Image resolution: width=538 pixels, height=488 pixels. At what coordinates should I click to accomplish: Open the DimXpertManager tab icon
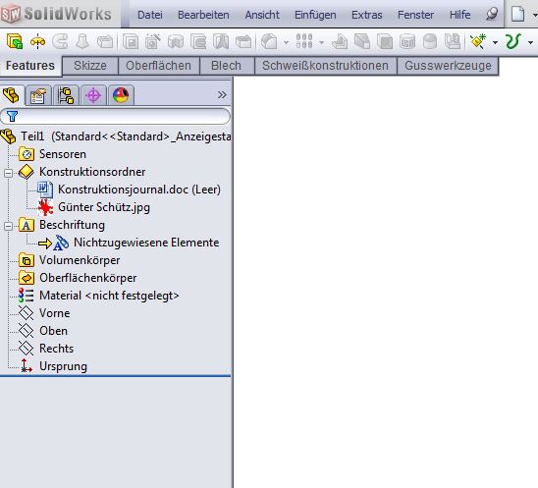tap(93, 95)
